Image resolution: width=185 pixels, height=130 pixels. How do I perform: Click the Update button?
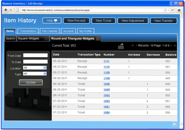coord(30,82)
